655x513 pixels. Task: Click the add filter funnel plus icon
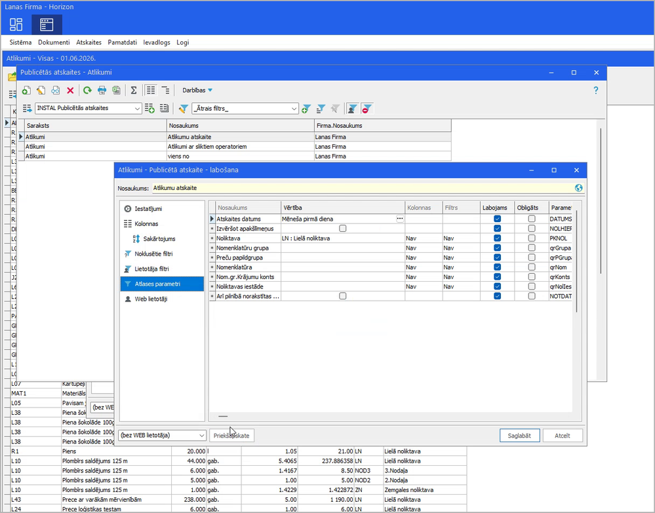click(306, 109)
